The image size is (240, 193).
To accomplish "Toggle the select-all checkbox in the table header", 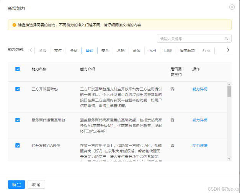I will pyautogui.click(x=18, y=69).
